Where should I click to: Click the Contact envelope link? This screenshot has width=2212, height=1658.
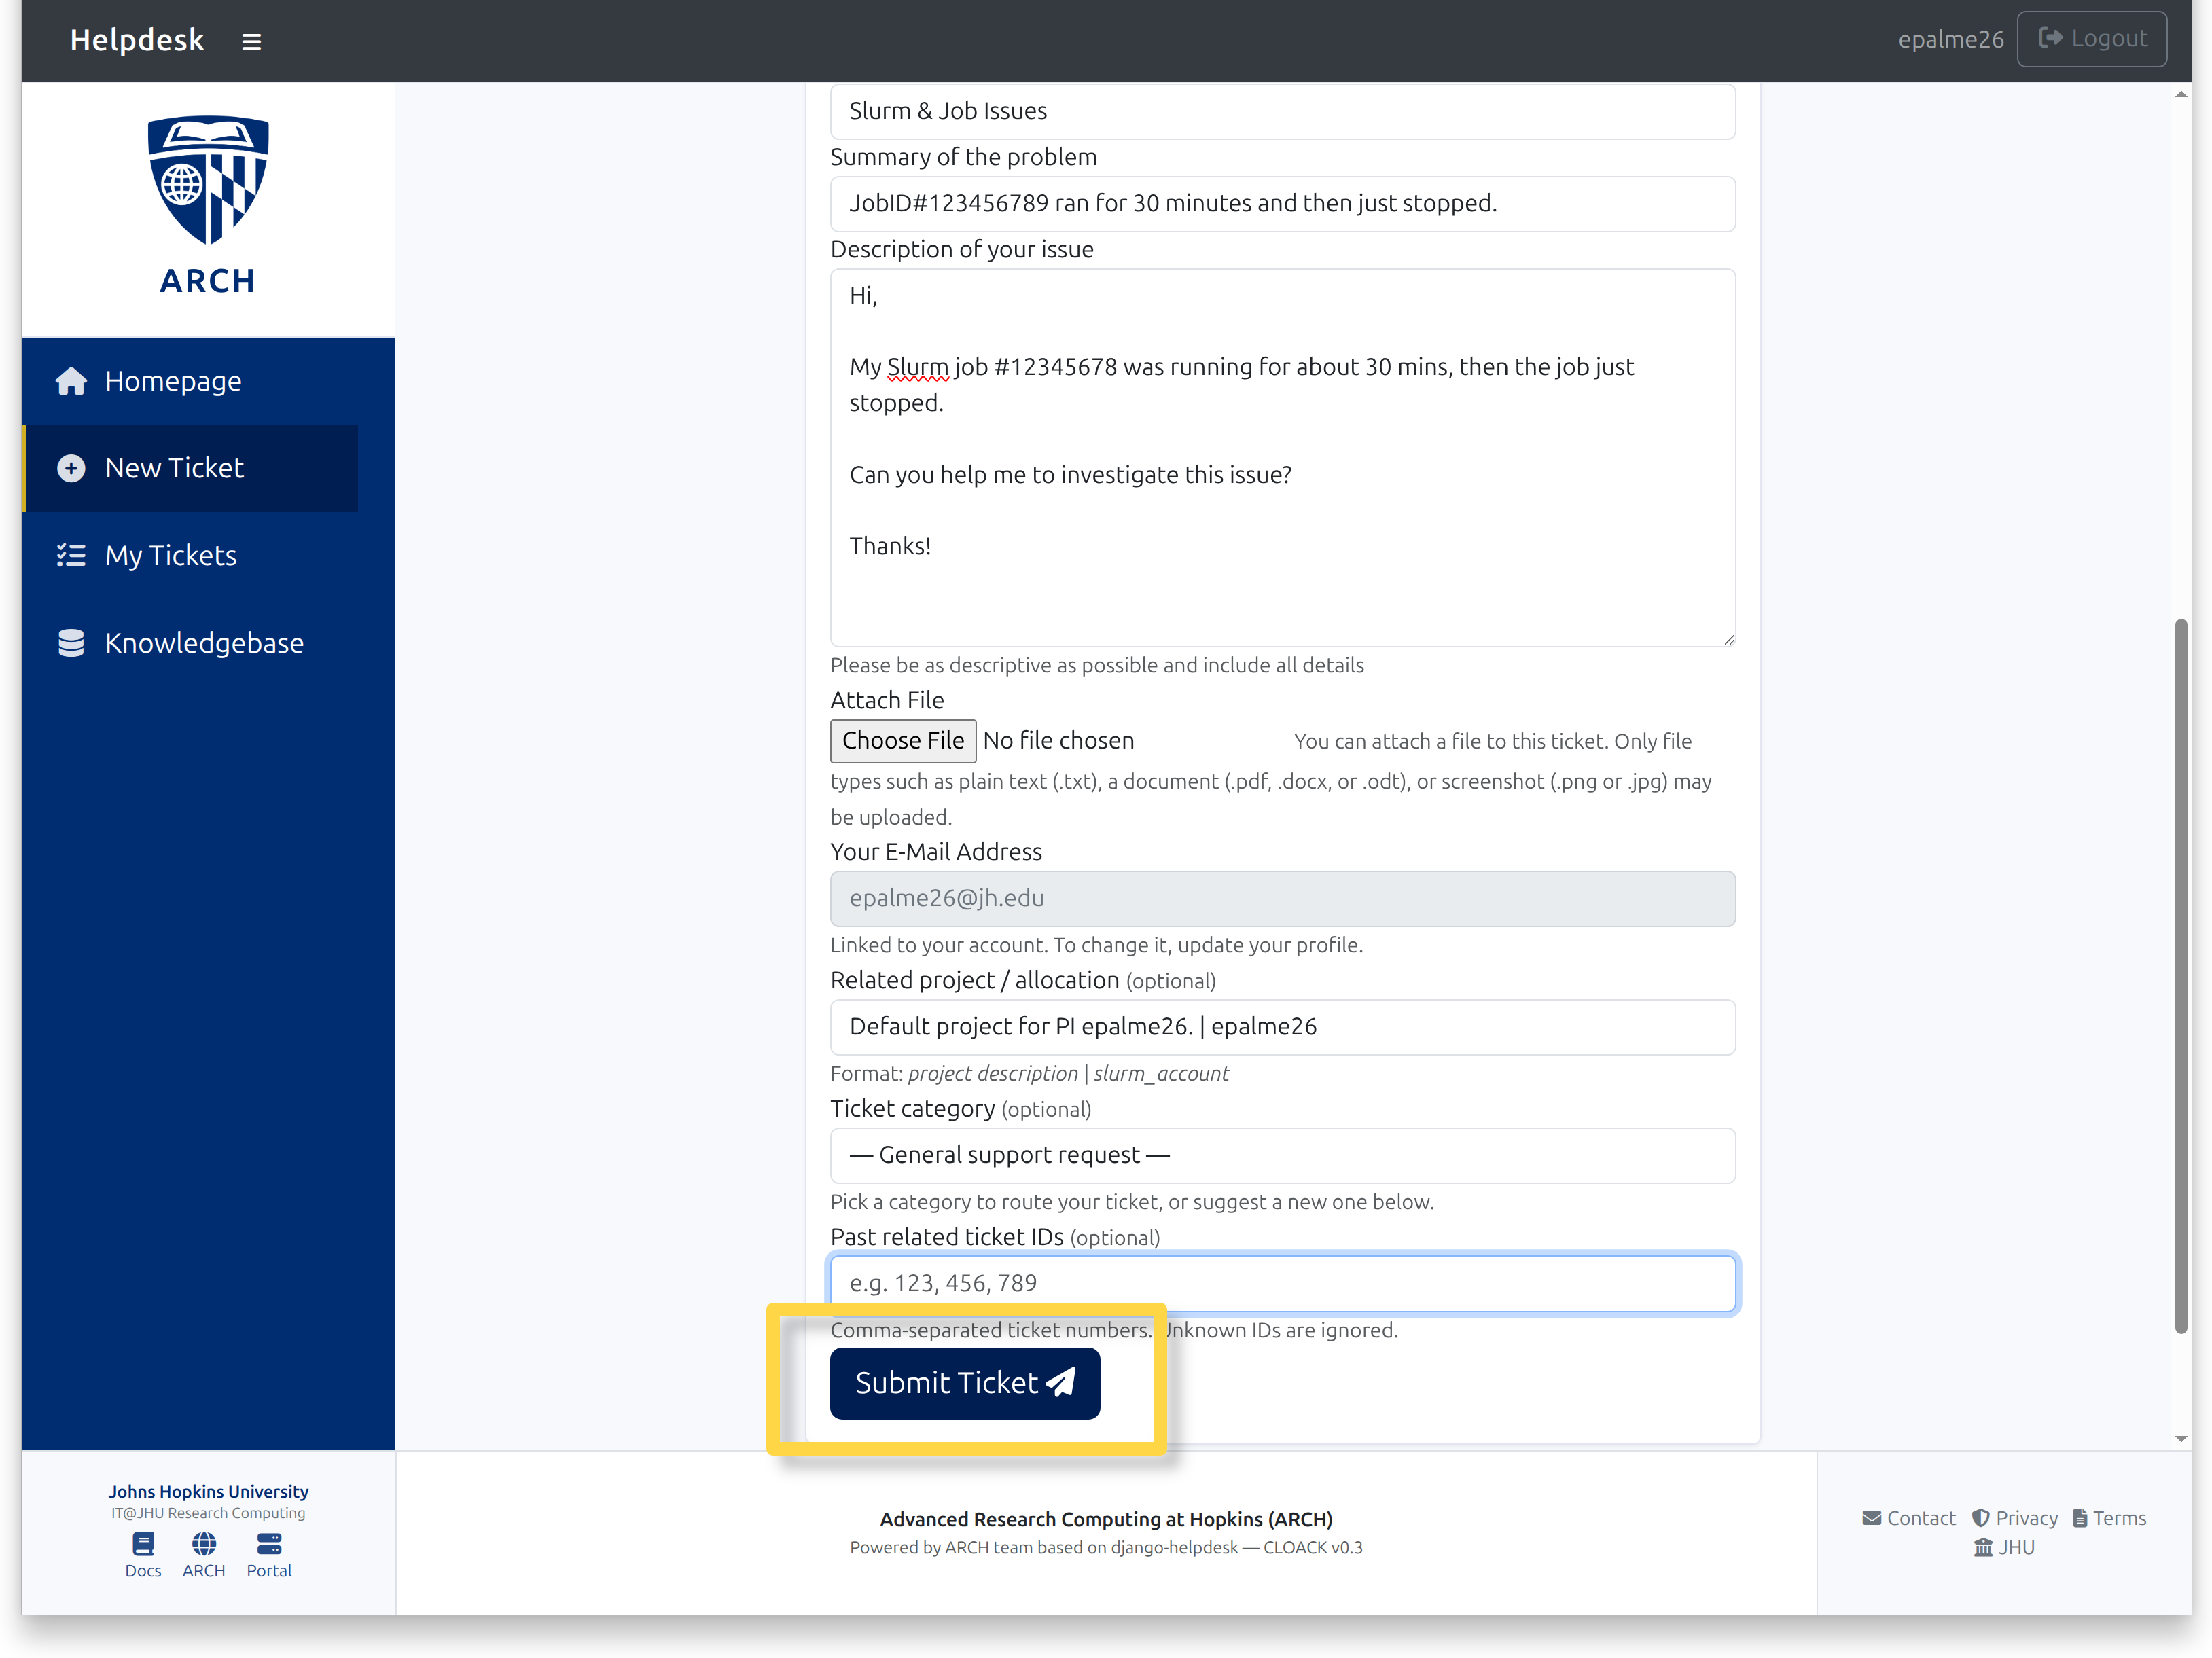(1908, 1517)
